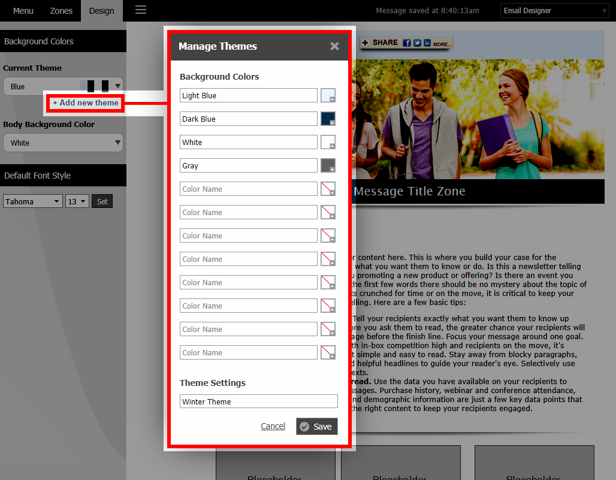This screenshot has height=480, width=616.
Task: Open the Menu tab
Action: (x=23, y=11)
